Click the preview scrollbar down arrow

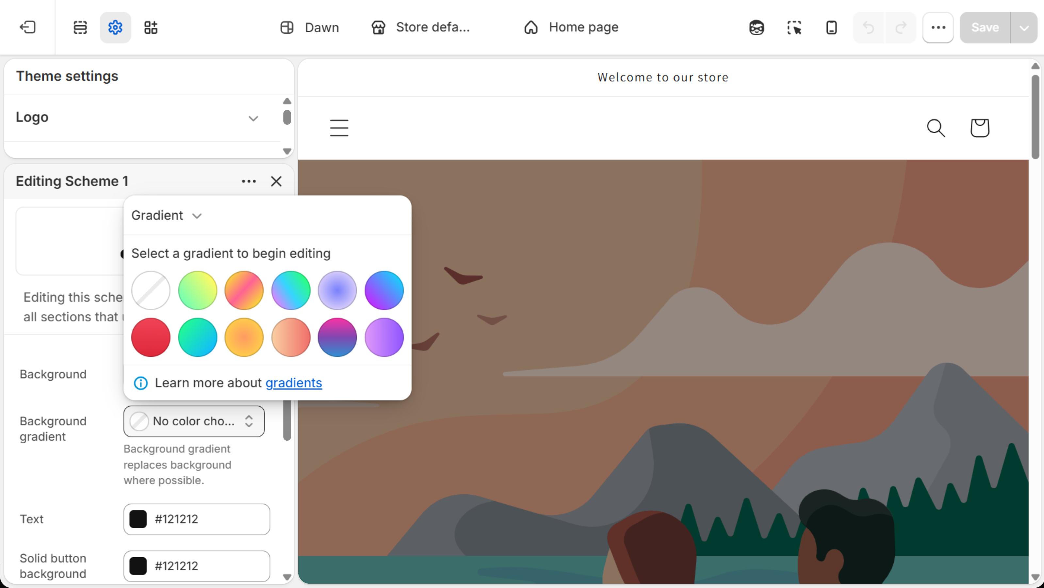coord(1035,577)
